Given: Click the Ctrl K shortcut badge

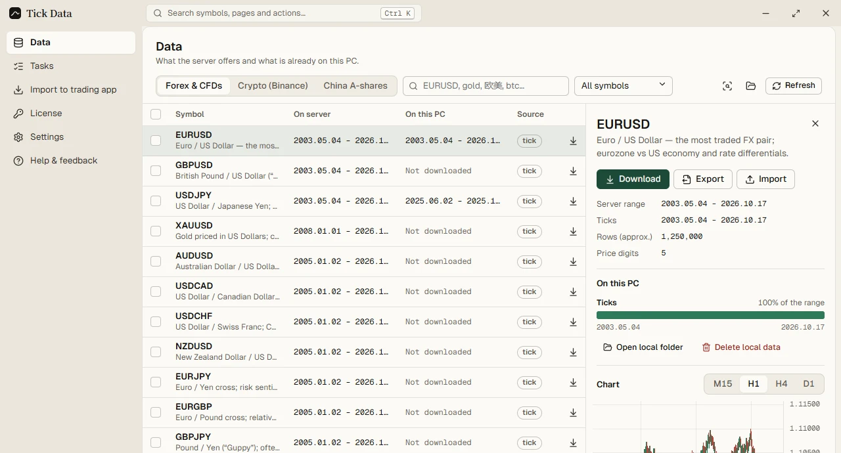Looking at the screenshot, I should click(x=398, y=13).
